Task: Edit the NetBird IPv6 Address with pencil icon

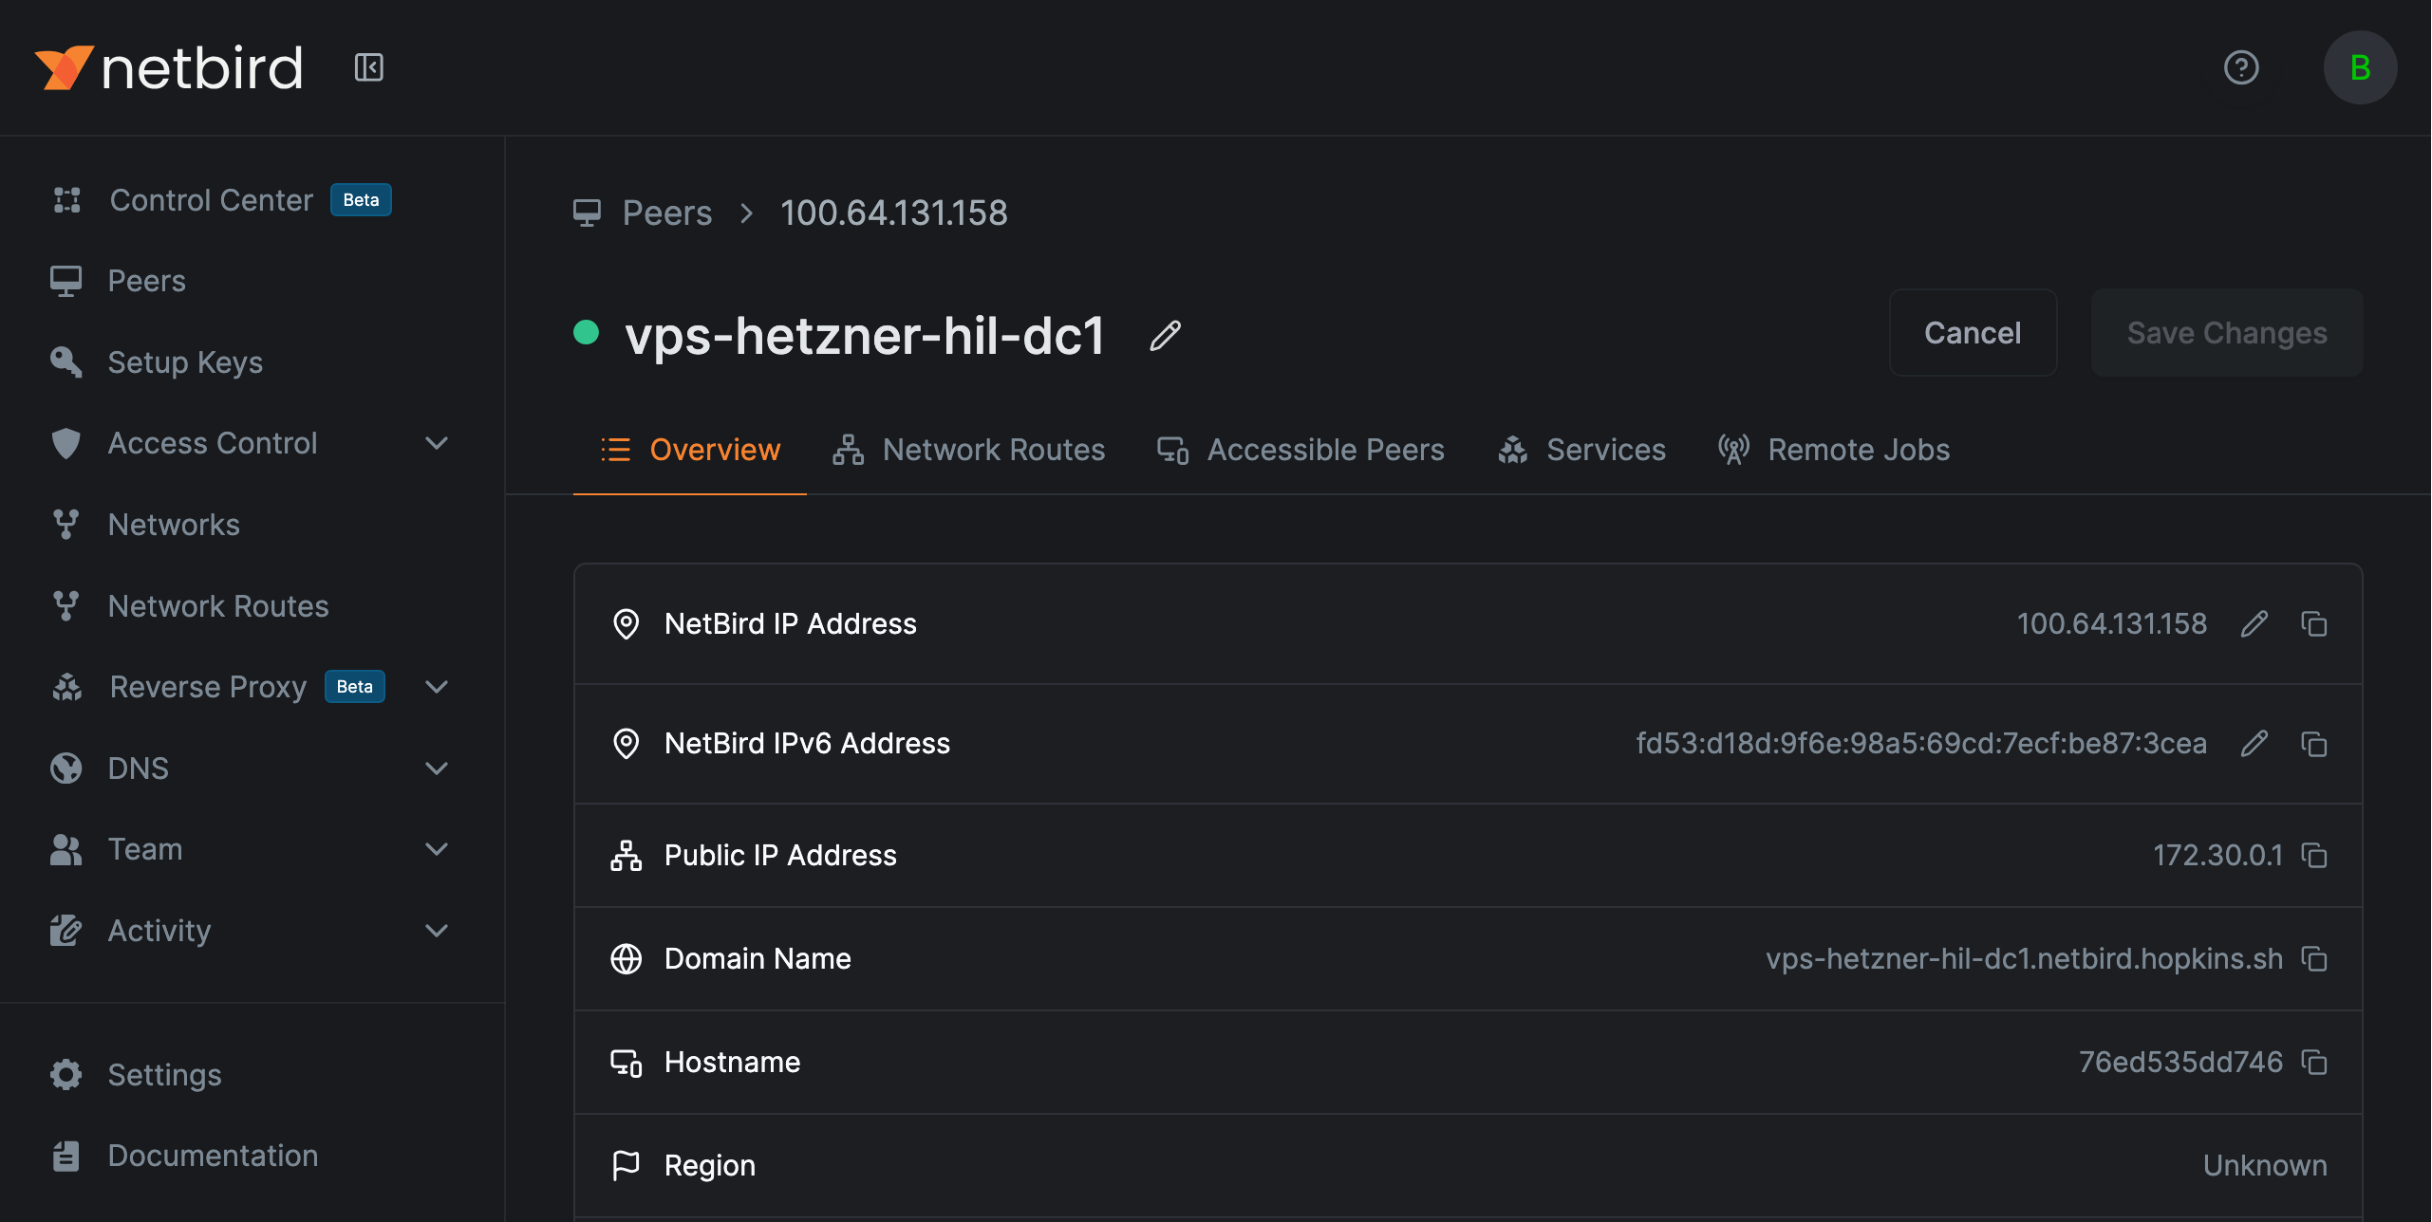Action: coord(2254,743)
